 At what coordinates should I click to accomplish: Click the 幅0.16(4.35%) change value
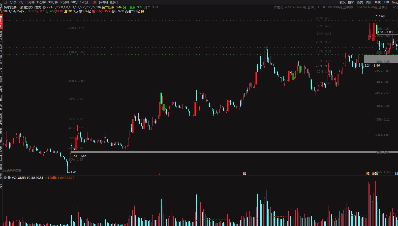pyautogui.click(x=102, y=11)
